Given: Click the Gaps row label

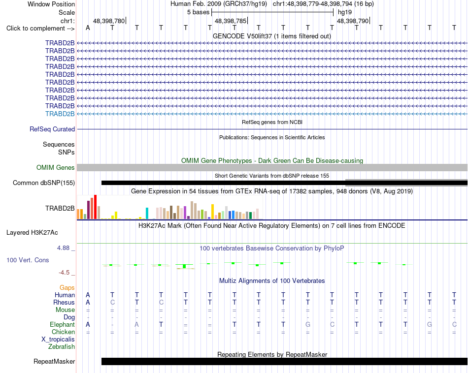Looking at the screenshot, I should click(67, 288).
